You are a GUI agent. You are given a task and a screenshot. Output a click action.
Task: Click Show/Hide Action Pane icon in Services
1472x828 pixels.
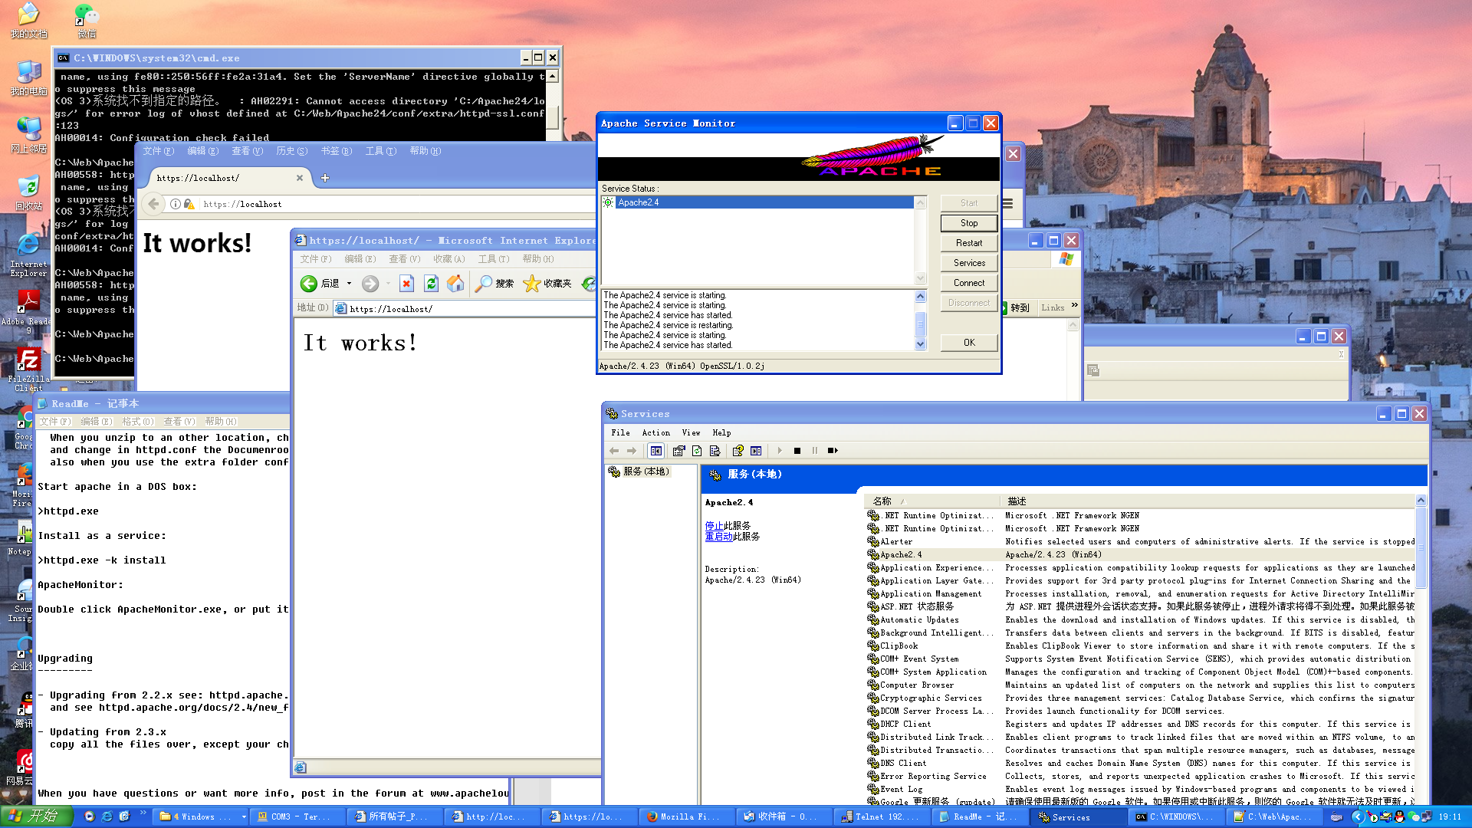click(756, 451)
